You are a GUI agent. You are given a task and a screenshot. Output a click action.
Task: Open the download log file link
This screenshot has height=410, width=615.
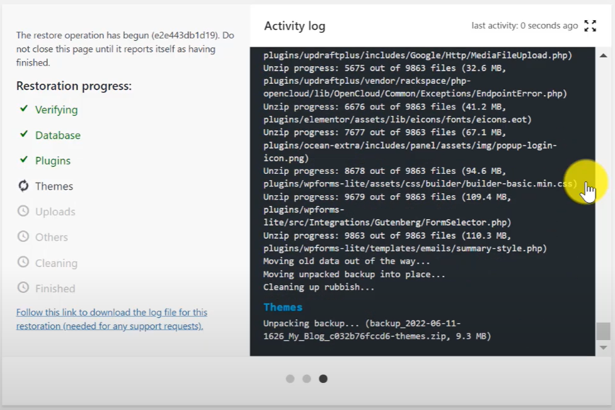pyautogui.click(x=112, y=319)
